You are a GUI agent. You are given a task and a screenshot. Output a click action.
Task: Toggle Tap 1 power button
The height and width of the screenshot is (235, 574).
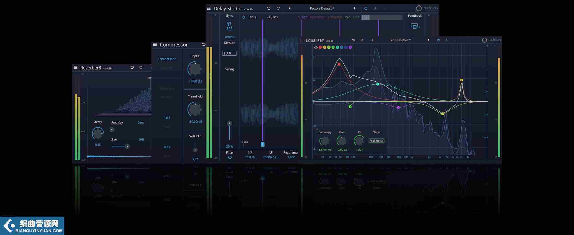coord(244,17)
